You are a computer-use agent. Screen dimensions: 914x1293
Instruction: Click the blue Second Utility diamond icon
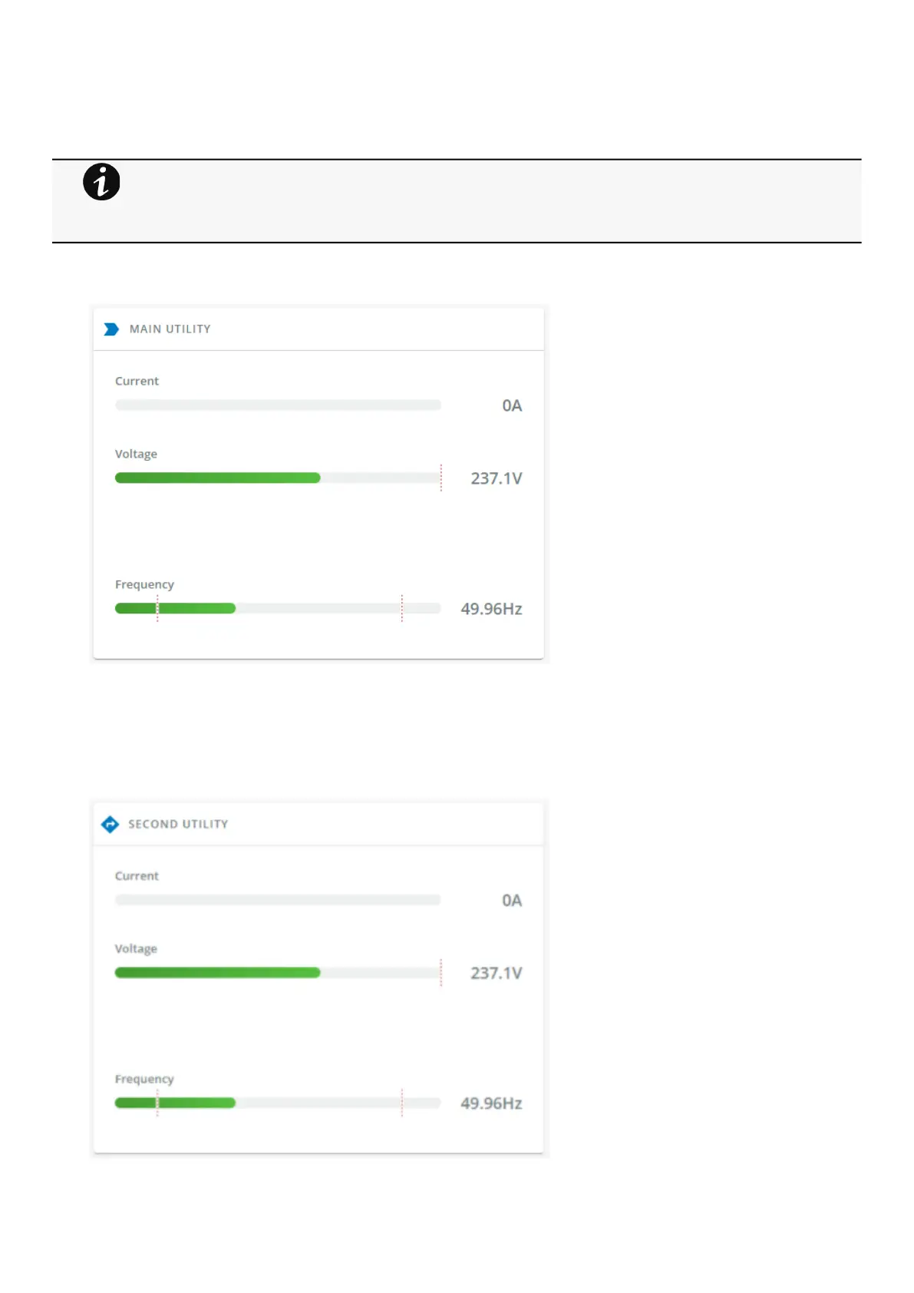coord(111,825)
